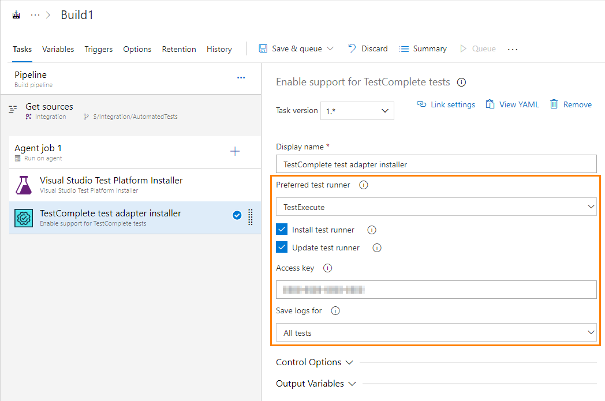The height and width of the screenshot is (401, 605).
Task: Open the Task version dropdown
Action: click(357, 111)
